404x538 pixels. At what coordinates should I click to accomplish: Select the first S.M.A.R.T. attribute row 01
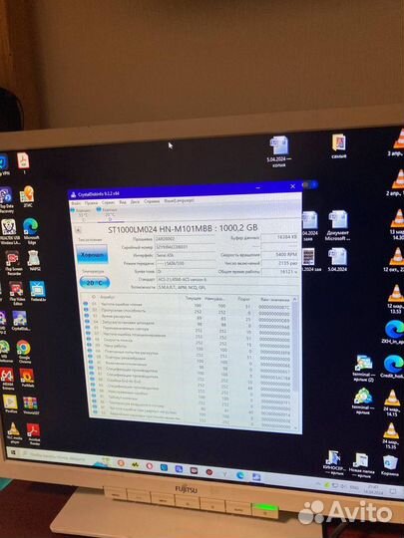188,305
